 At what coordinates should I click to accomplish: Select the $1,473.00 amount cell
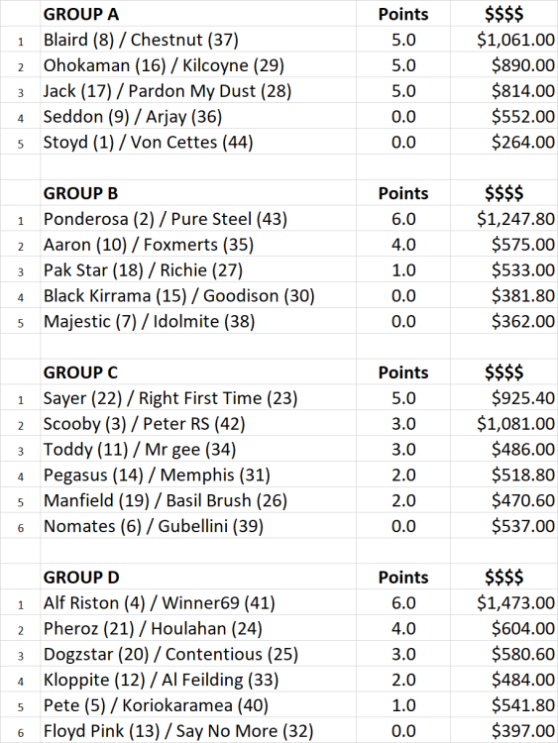pyautogui.click(x=503, y=602)
